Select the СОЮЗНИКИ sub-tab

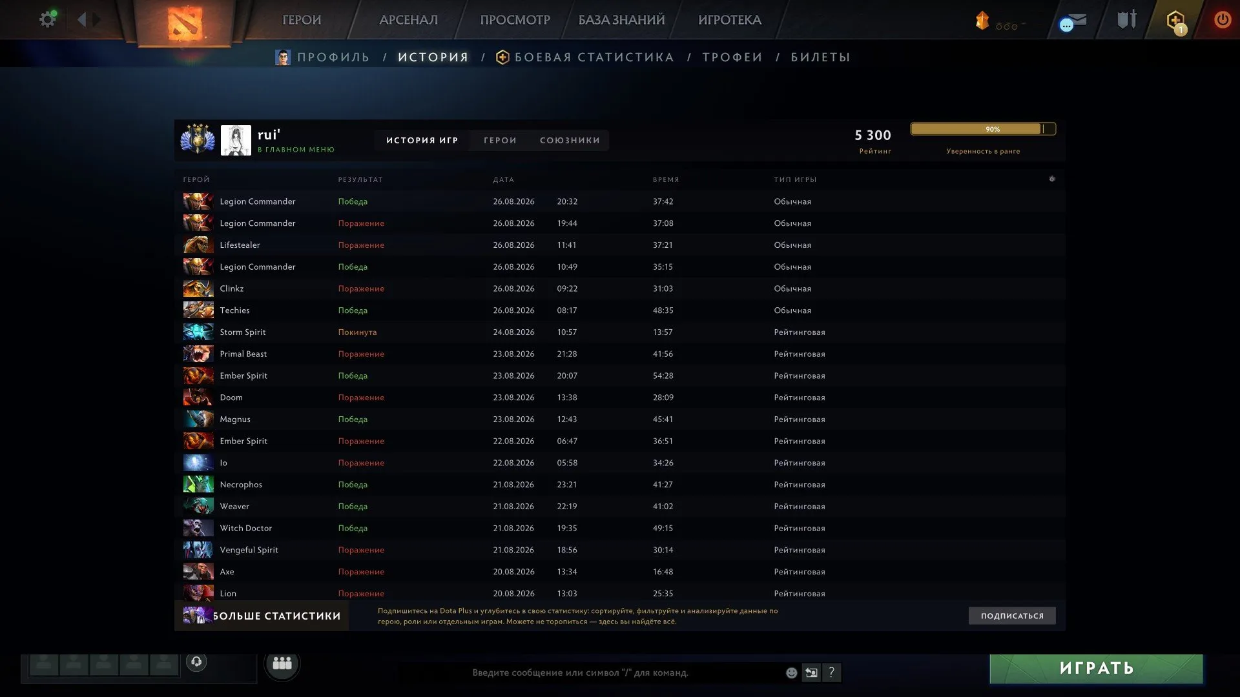(570, 140)
